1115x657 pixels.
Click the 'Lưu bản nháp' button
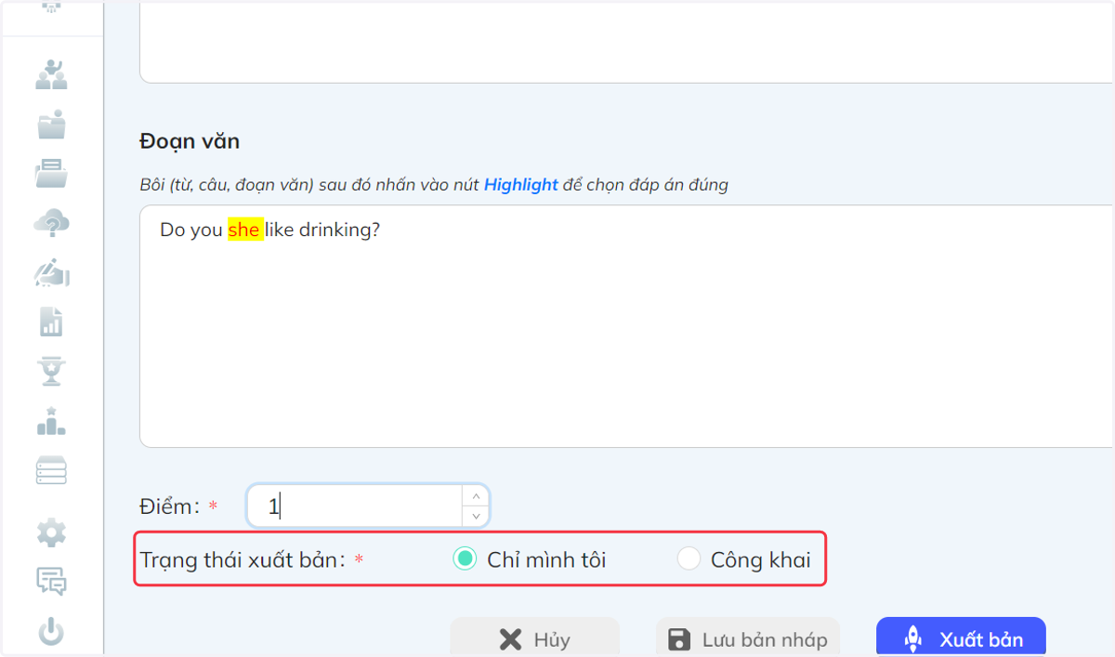(747, 639)
